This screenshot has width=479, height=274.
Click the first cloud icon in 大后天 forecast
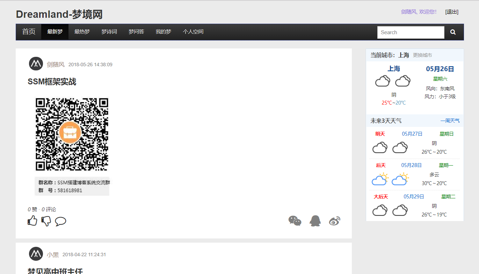click(x=380, y=210)
